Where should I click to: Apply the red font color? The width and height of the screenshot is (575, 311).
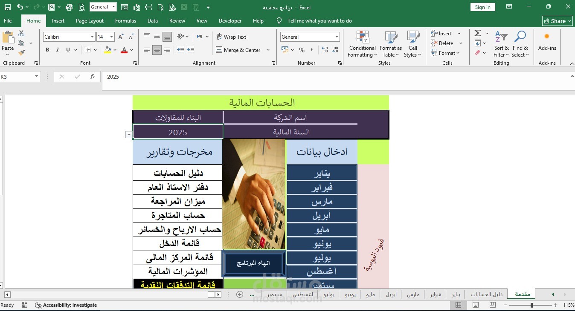pos(124,50)
